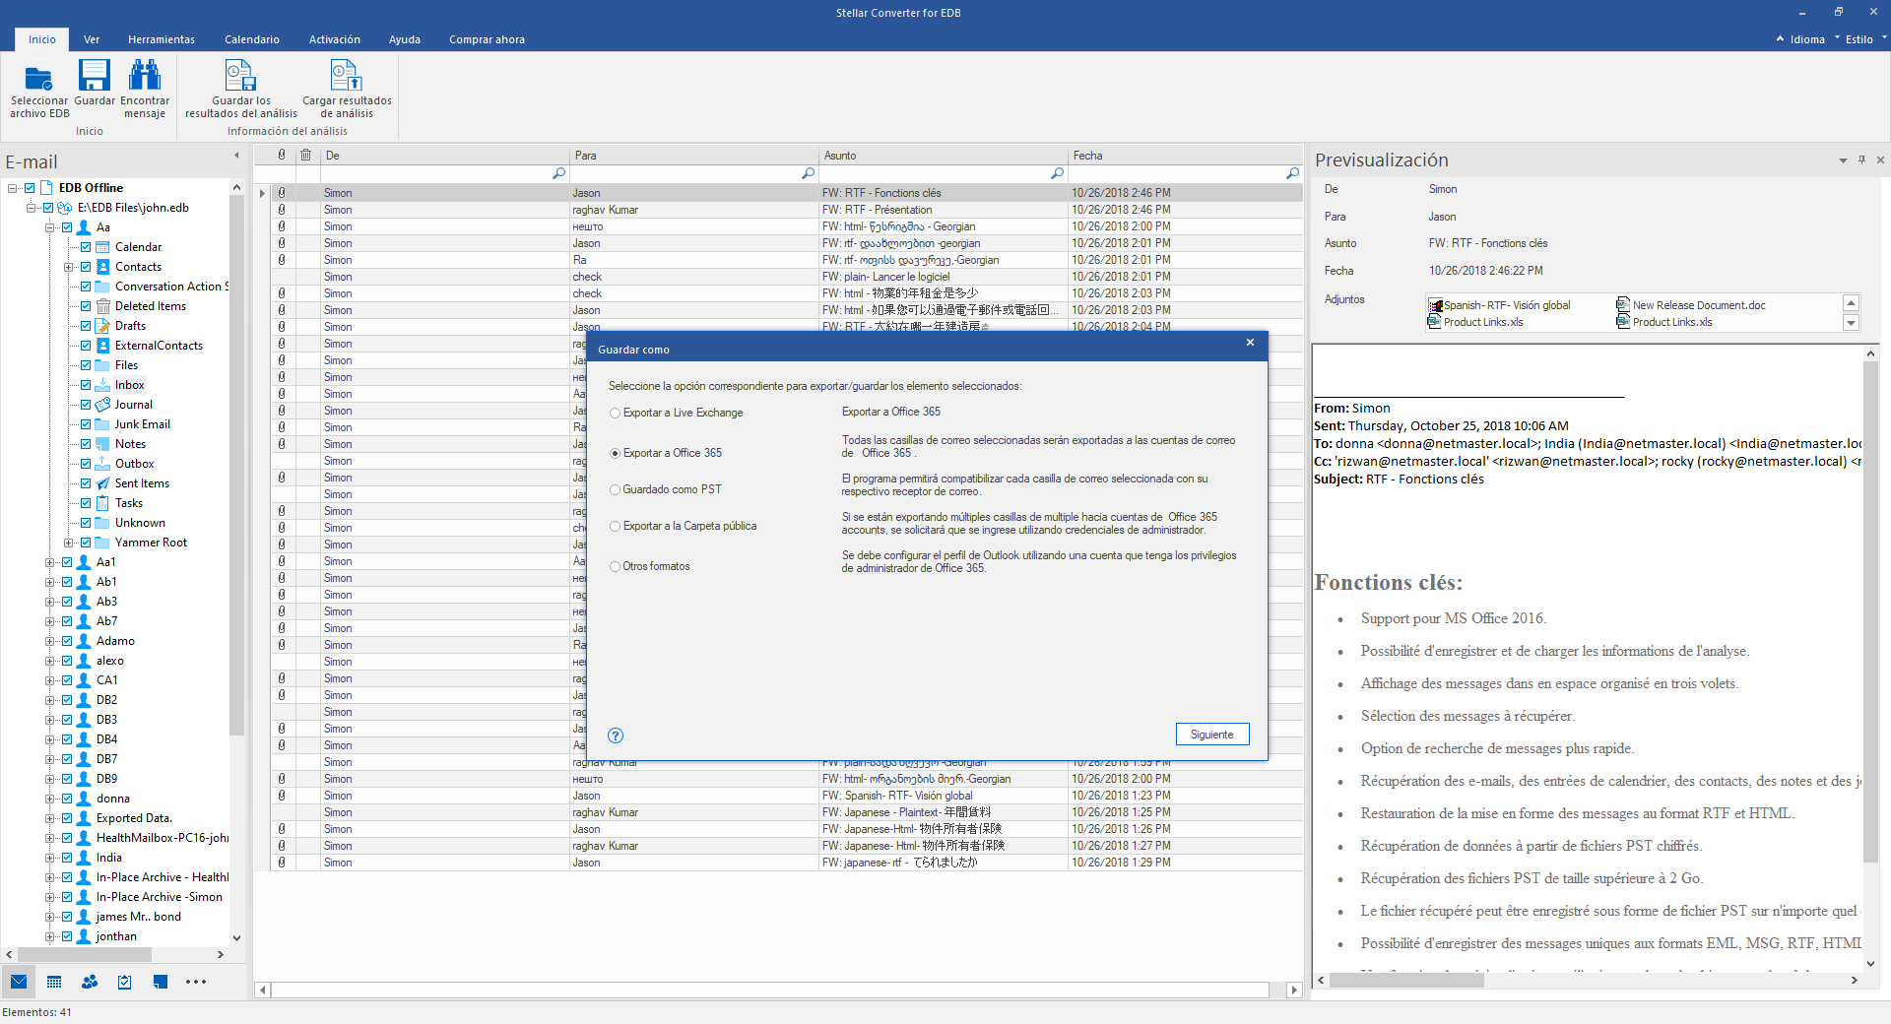1891x1024 pixels.
Task: Close the Guardar como dialog
Action: click(x=1250, y=343)
